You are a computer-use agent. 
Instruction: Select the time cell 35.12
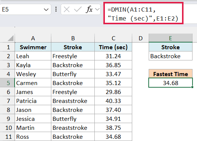(x=113, y=83)
